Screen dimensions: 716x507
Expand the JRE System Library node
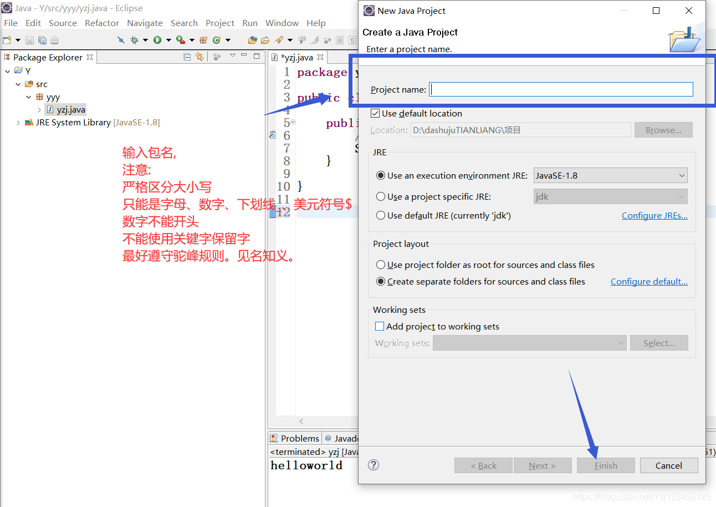coord(18,123)
